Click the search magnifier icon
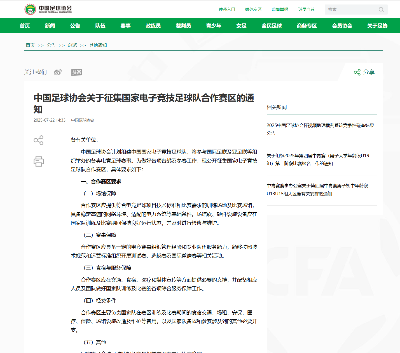400x353 pixels. [x=381, y=10]
